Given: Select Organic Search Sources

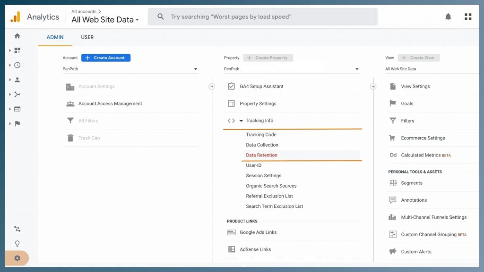Looking at the screenshot, I should pos(271,186).
